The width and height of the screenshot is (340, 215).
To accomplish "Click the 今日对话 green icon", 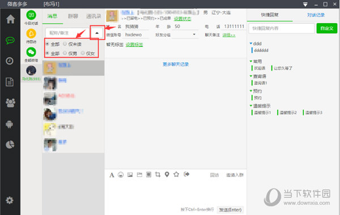I will point(31,15).
